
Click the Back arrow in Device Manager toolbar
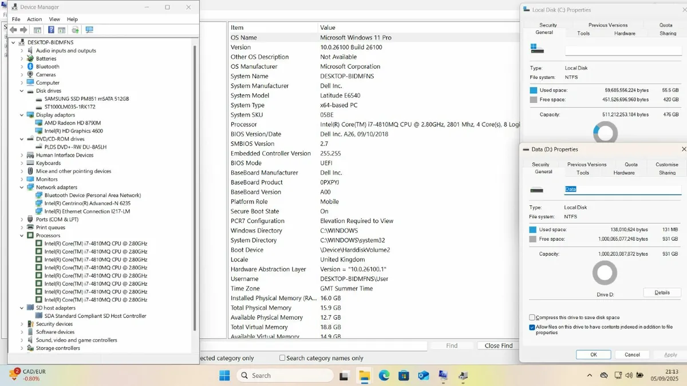tap(13, 30)
